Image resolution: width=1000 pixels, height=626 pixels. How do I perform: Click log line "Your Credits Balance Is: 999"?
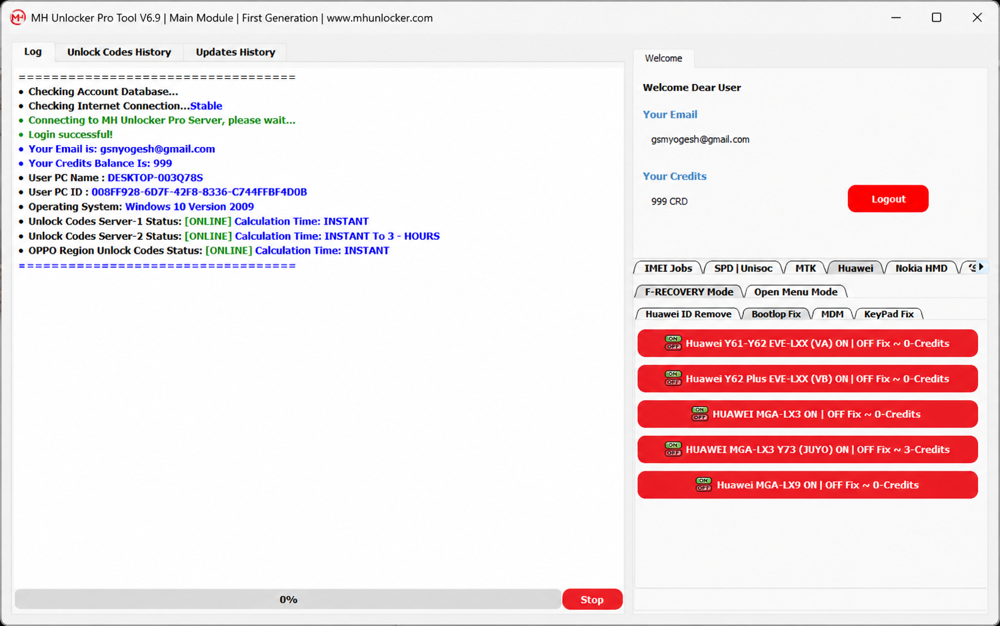[x=100, y=163]
